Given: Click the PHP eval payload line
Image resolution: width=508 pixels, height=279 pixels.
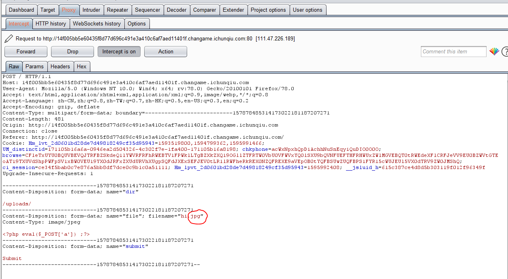Looking at the screenshot, I should pos(46,234).
